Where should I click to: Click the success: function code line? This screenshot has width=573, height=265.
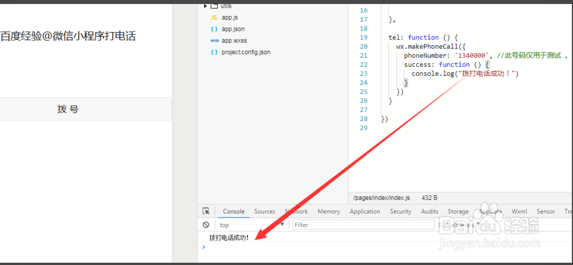tap(446, 65)
